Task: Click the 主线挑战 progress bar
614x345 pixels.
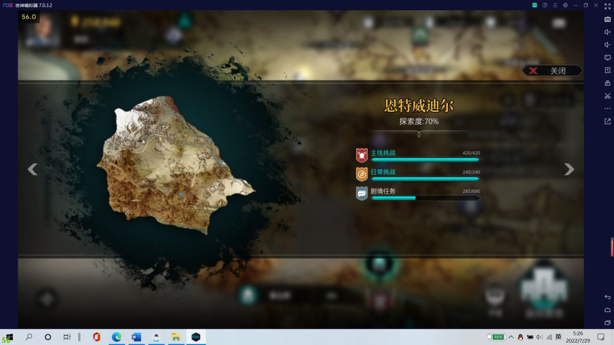Action: point(425,160)
